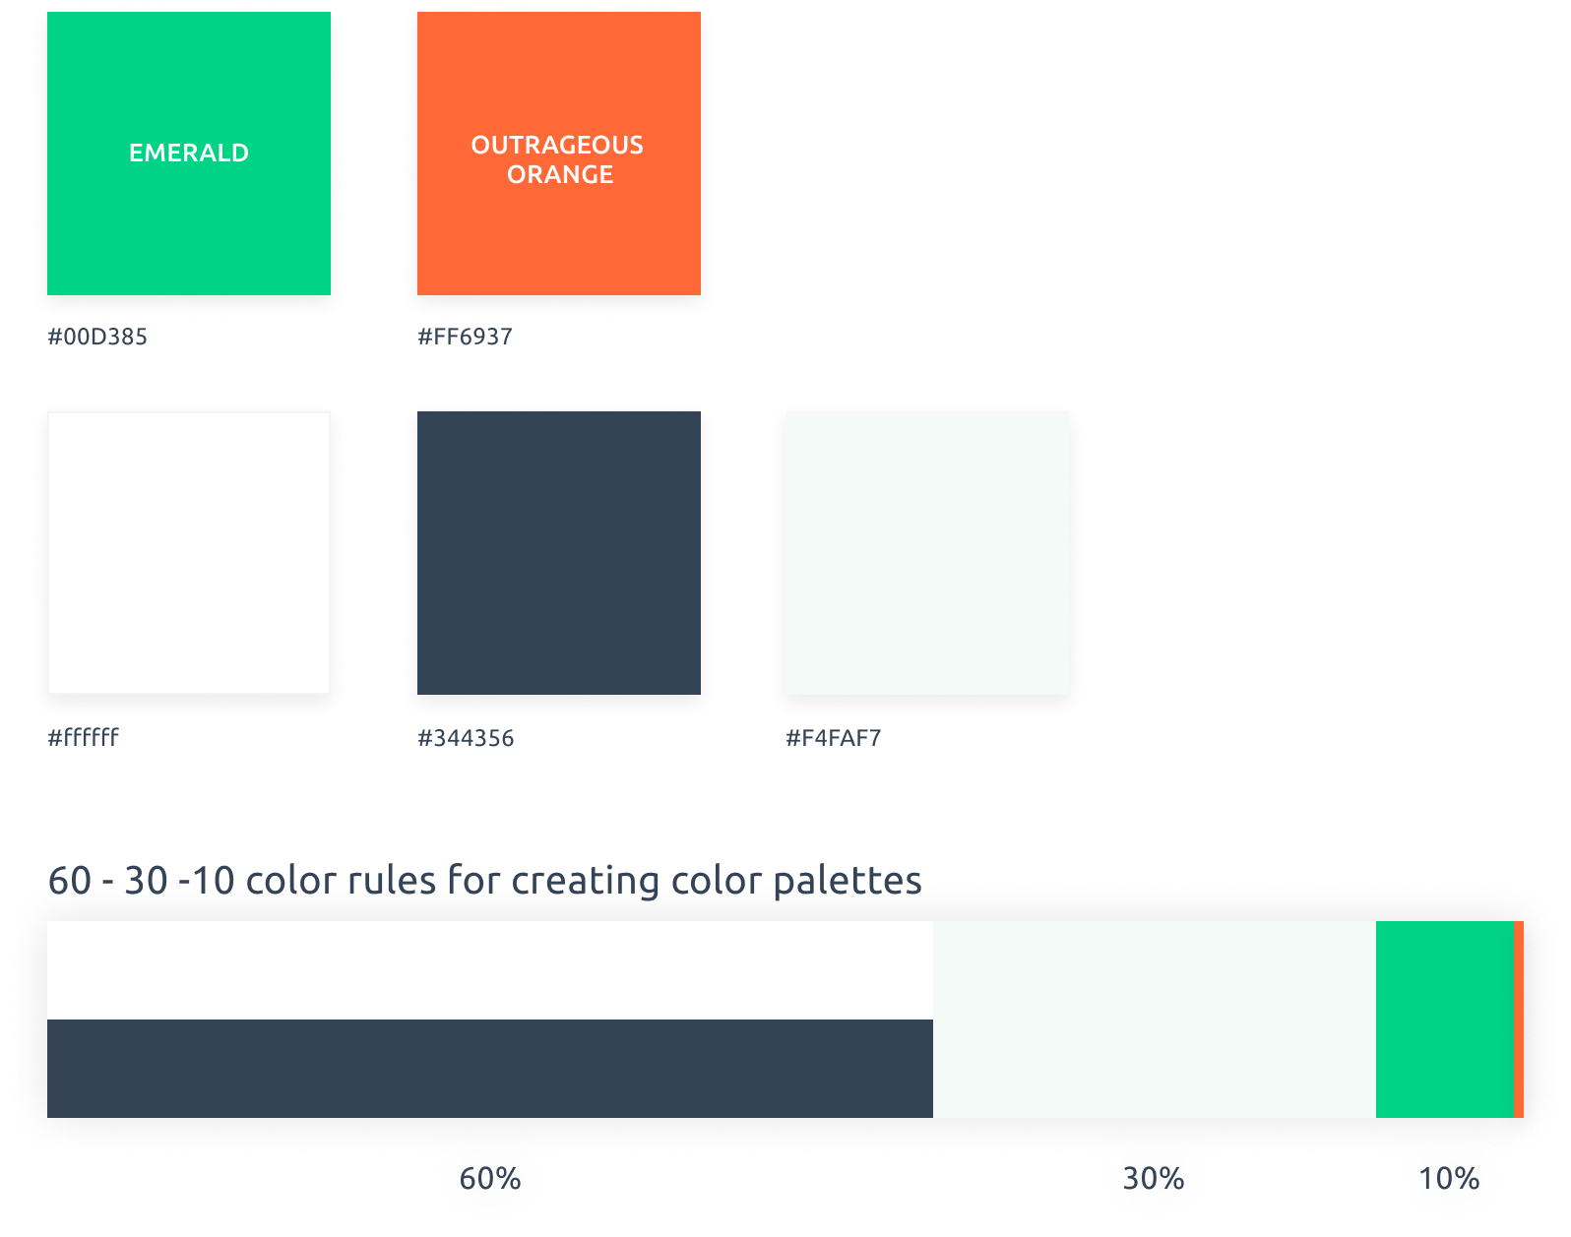The width and height of the screenshot is (1571, 1237).
Task: Choose the dark navy square swatch
Action: [558, 553]
